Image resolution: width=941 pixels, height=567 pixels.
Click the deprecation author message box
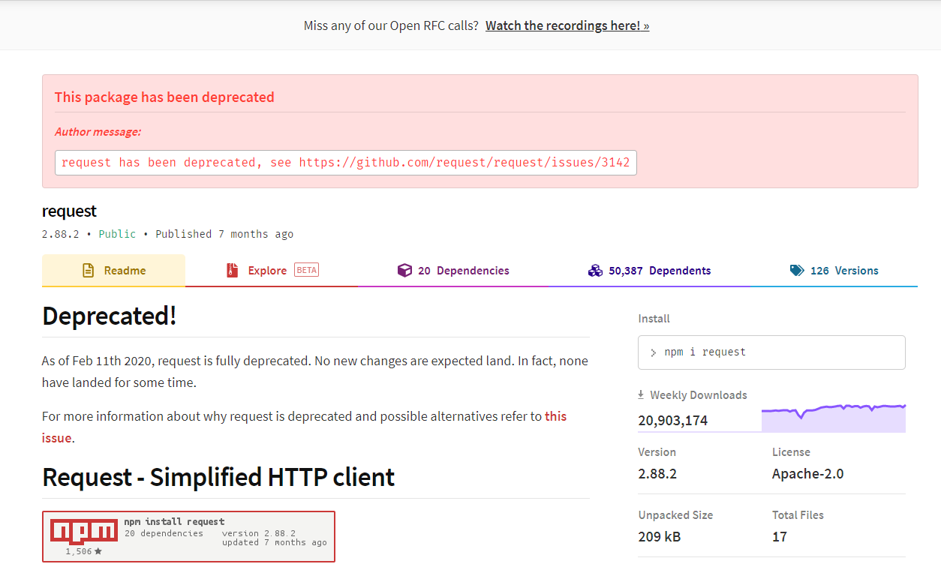[x=346, y=163]
